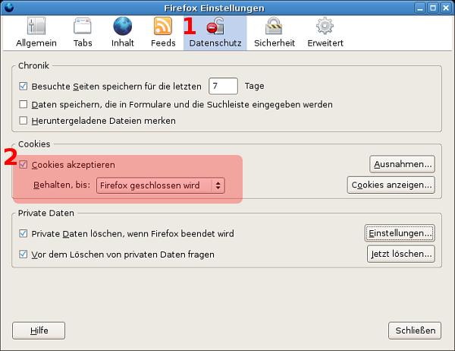Open the 'Behalten, bis' dropdown
455x351 pixels.
[x=161, y=185]
